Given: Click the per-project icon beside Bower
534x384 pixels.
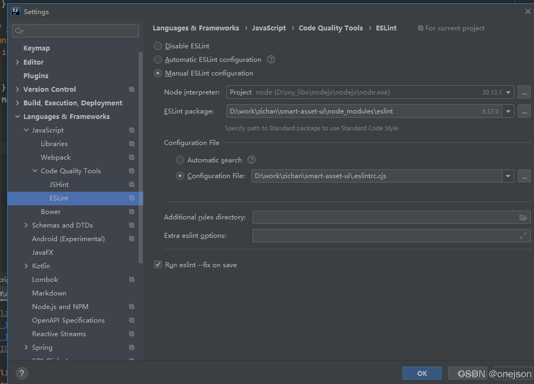Looking at the screenshot, I should (132, 212).
